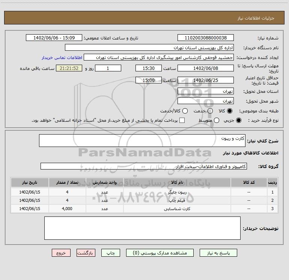Image resolution: width=289 pixels, height=280 pixels.
Task: Click the نام کالا column header
Action: [177, 182]
